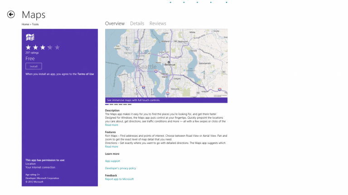The image size is (348, 195).
Task: Open the App support link
Action: coord(112,161)
